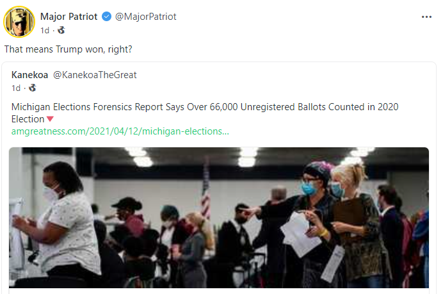The width and height of the screenshot is (443, 294).
Task: Visit the @KanekoaTheGreat handle
Action: pos(95,75)
